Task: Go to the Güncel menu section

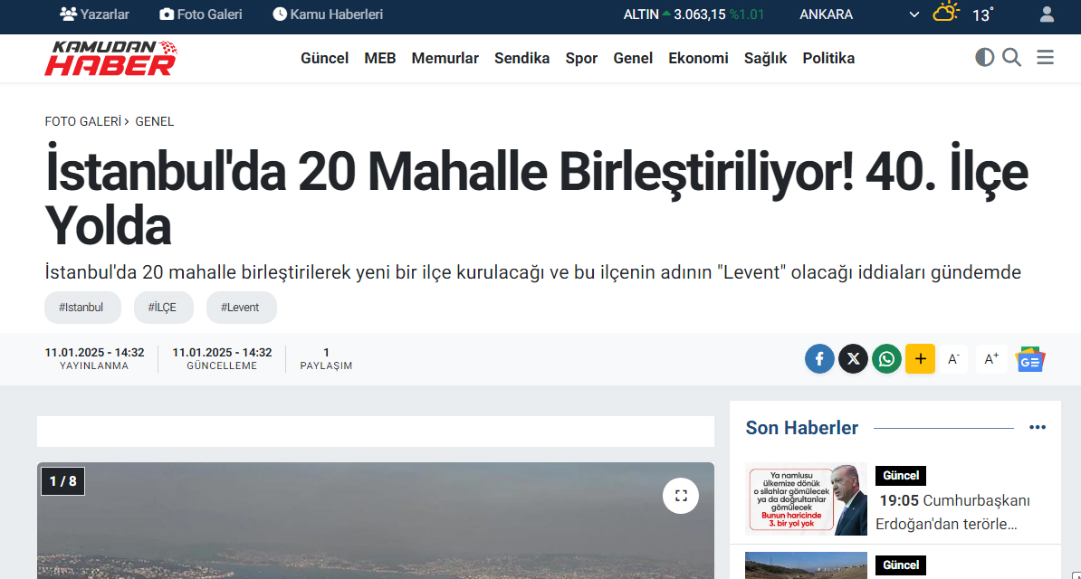Action: (325, 59)
